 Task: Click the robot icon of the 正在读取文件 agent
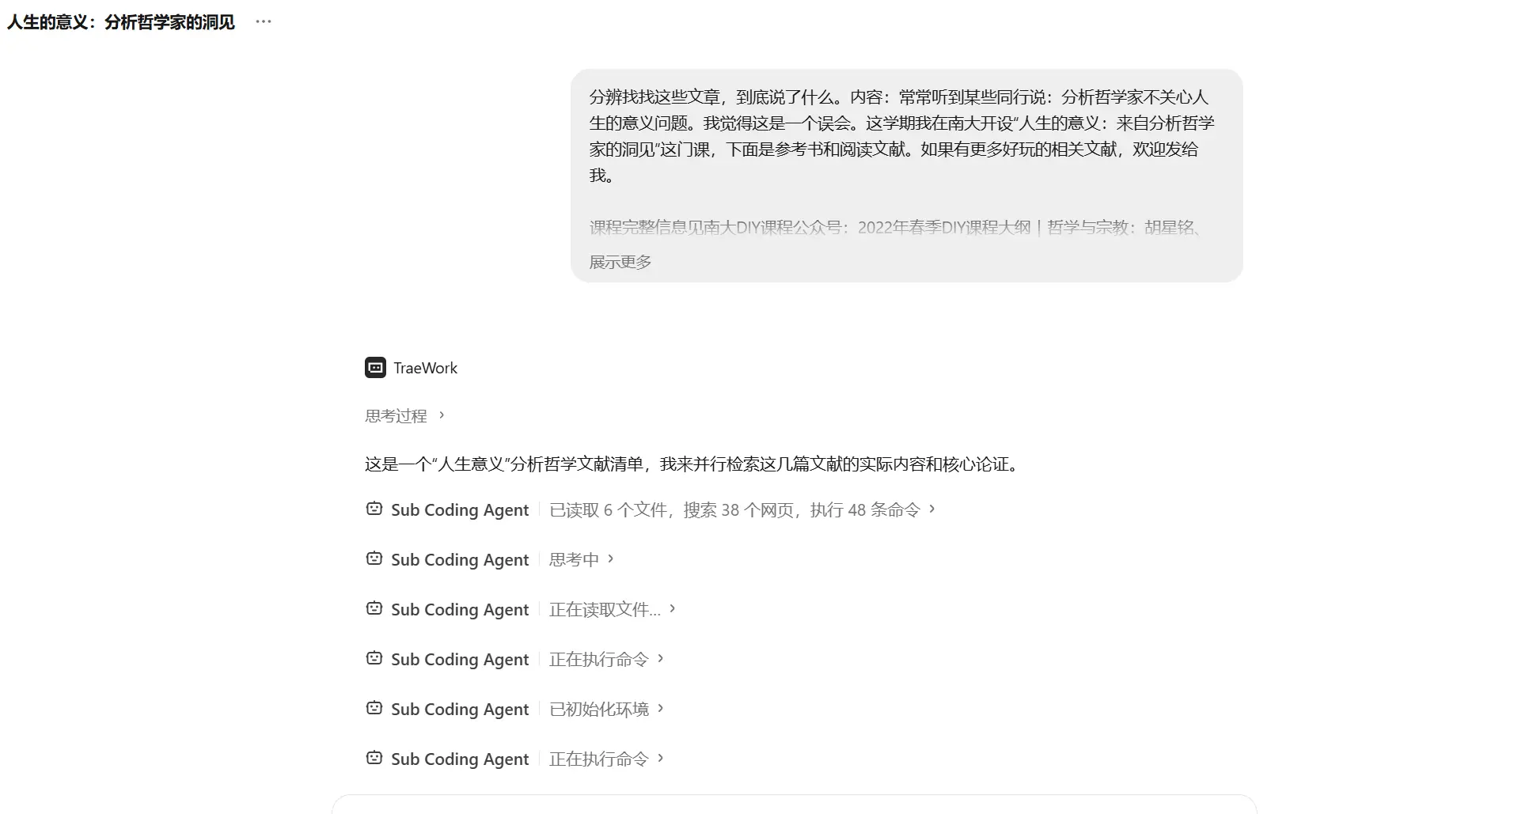tap(374, 608)
